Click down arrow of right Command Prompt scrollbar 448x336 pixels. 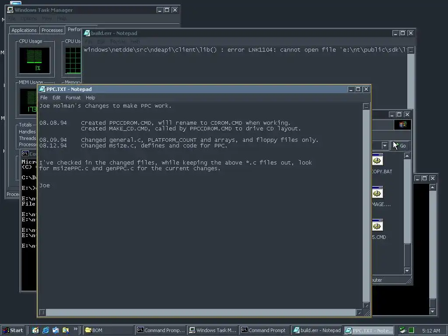[x=433, y=311]
